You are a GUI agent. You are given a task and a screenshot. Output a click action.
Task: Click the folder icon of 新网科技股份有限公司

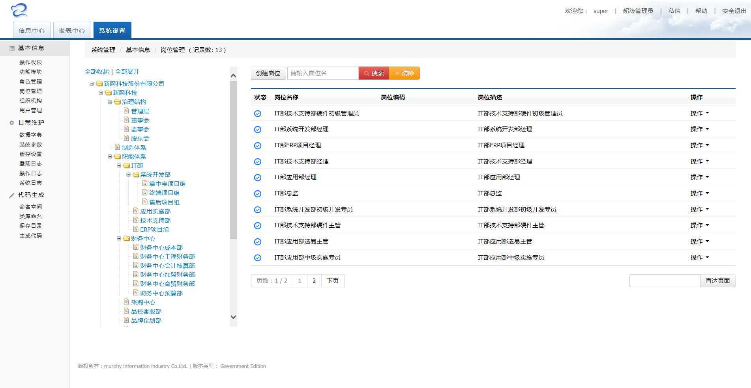coord(99,84)
